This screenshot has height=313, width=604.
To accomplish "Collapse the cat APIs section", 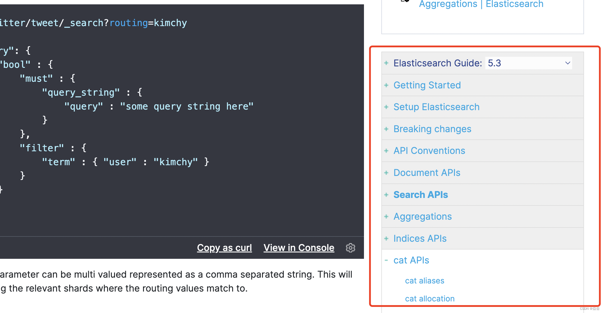I will [x=387, y=260].
